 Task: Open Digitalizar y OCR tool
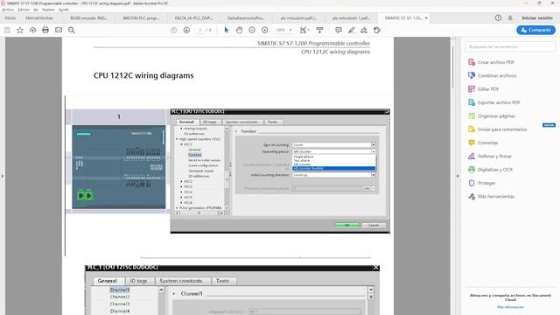click(490, 170)
